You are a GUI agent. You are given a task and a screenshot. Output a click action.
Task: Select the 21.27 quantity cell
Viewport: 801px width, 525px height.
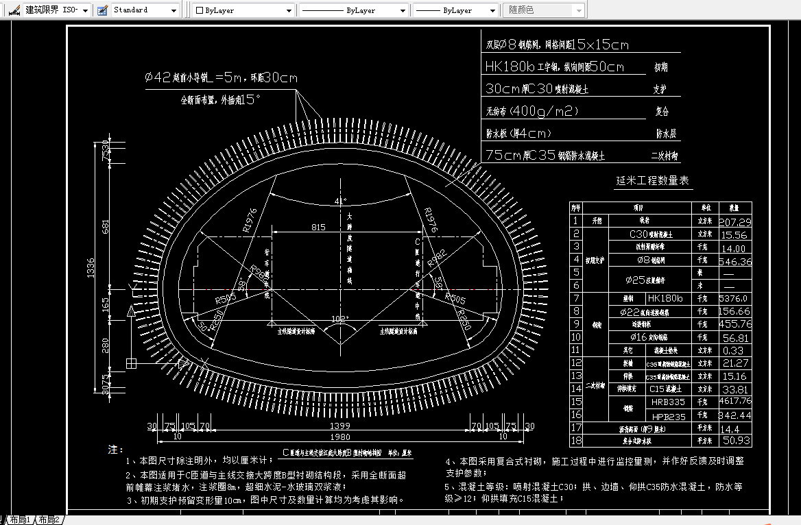pyautogui.click(x=735, y=363)
